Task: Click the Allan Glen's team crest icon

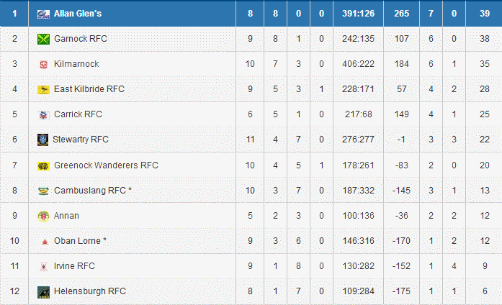Action: click(43, 14)
